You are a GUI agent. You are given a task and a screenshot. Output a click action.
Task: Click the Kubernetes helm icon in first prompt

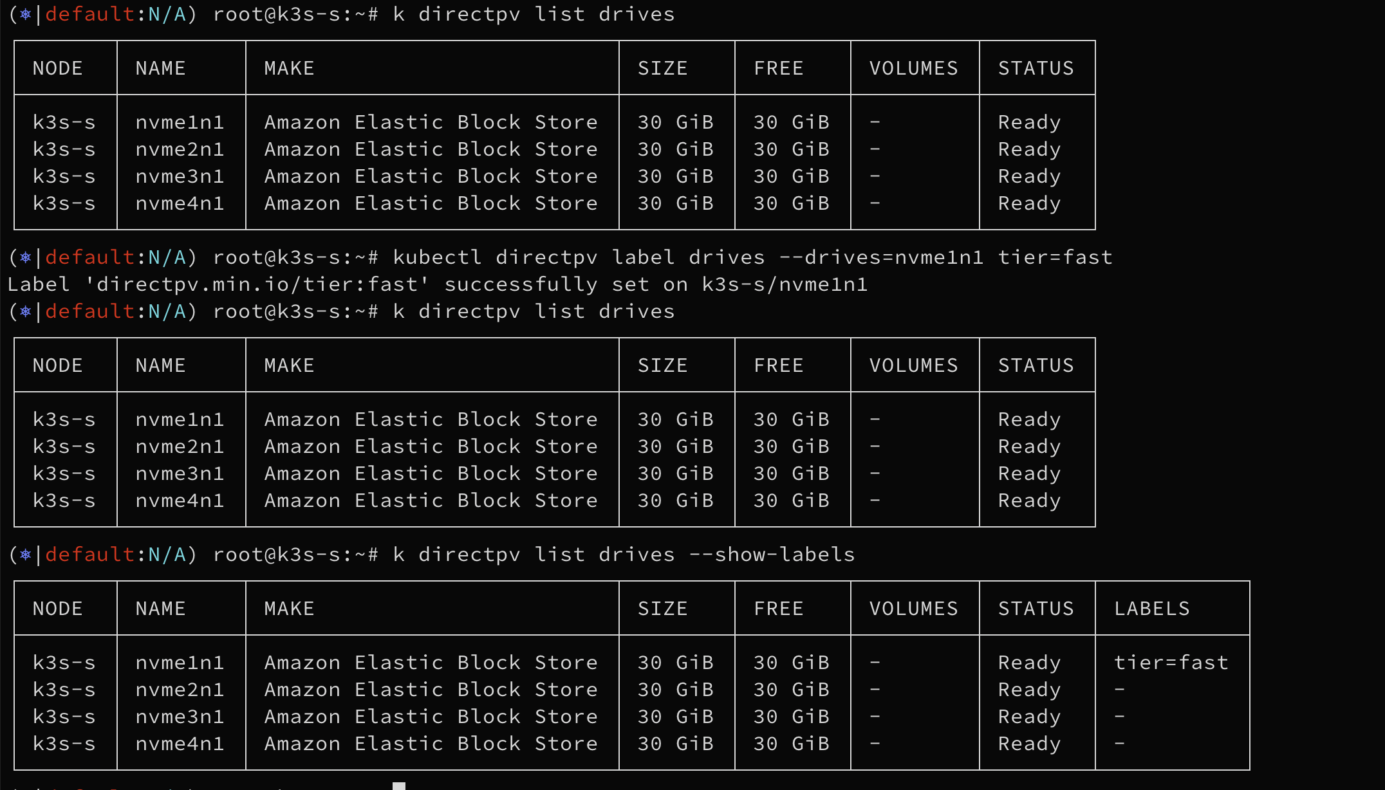(x=26, y=14)
